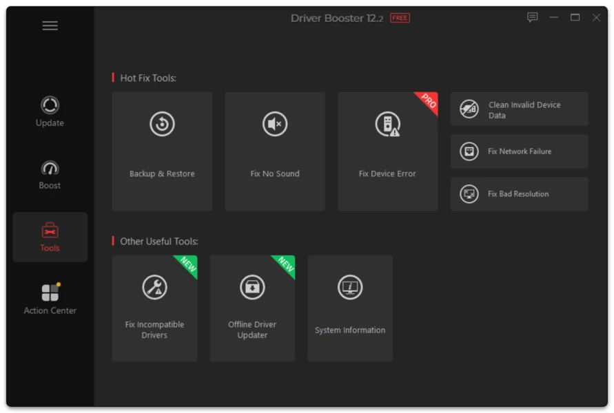Run Clean Invalid Device Data

point(519,109)
